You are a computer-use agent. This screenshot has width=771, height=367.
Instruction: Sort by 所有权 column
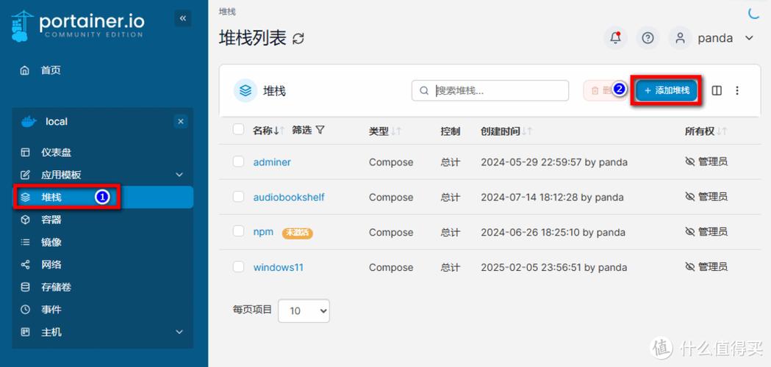pos(706,131)
